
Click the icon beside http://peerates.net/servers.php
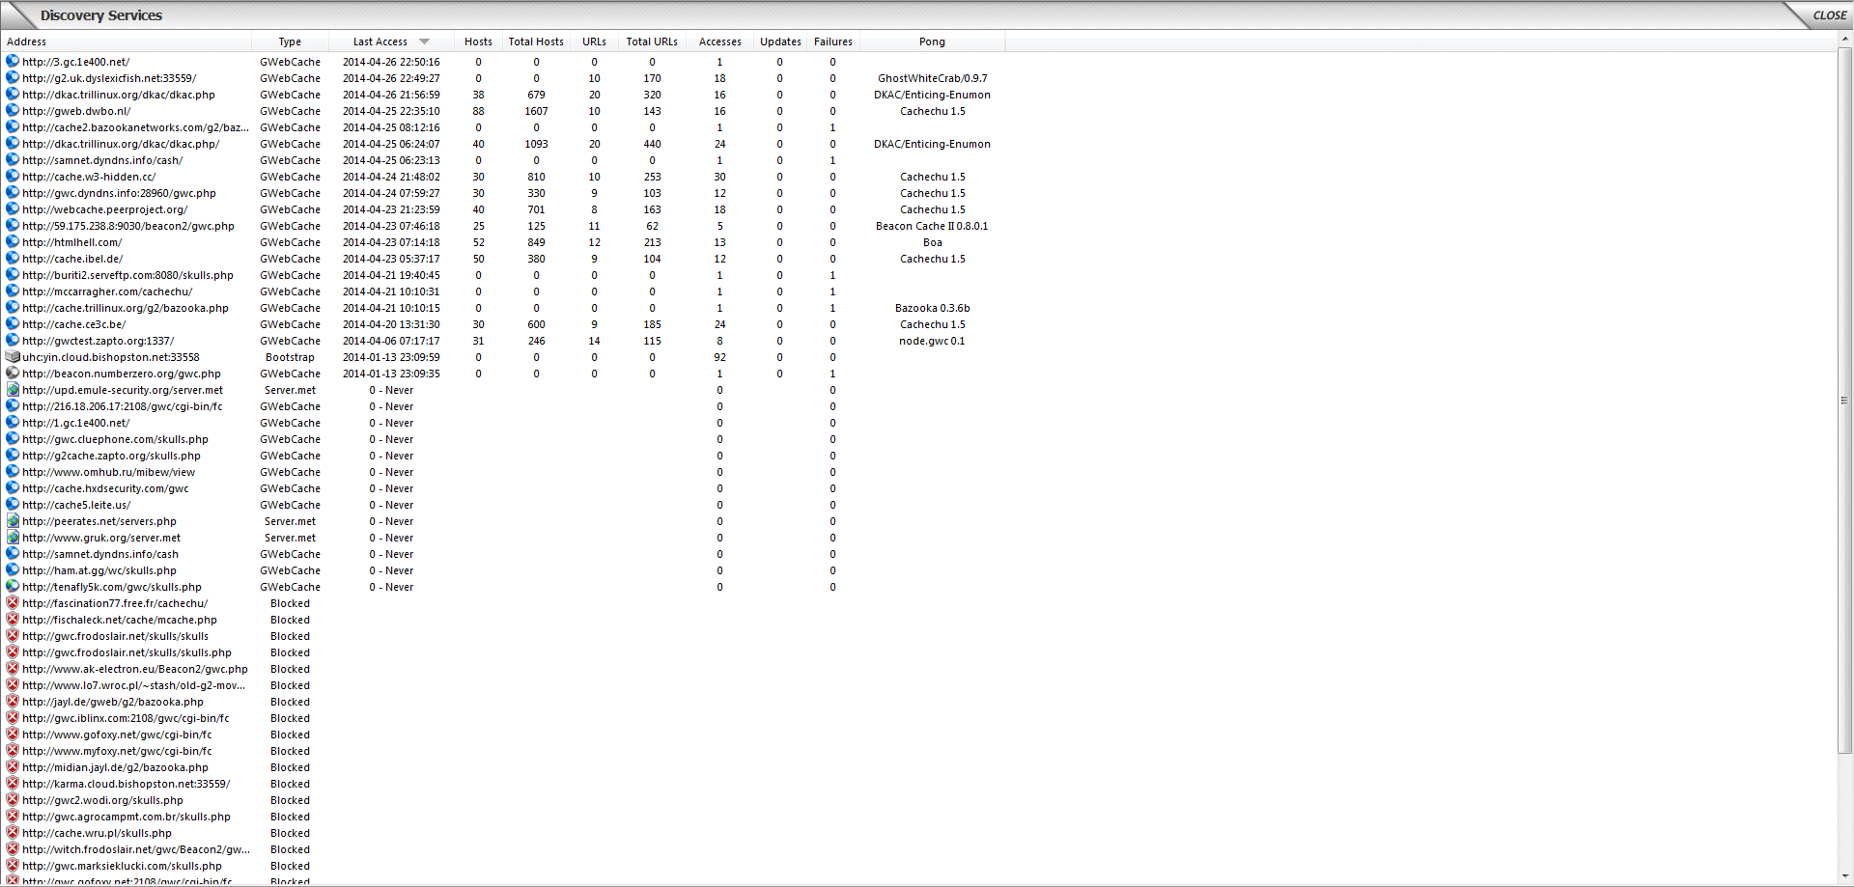[13, 521]
